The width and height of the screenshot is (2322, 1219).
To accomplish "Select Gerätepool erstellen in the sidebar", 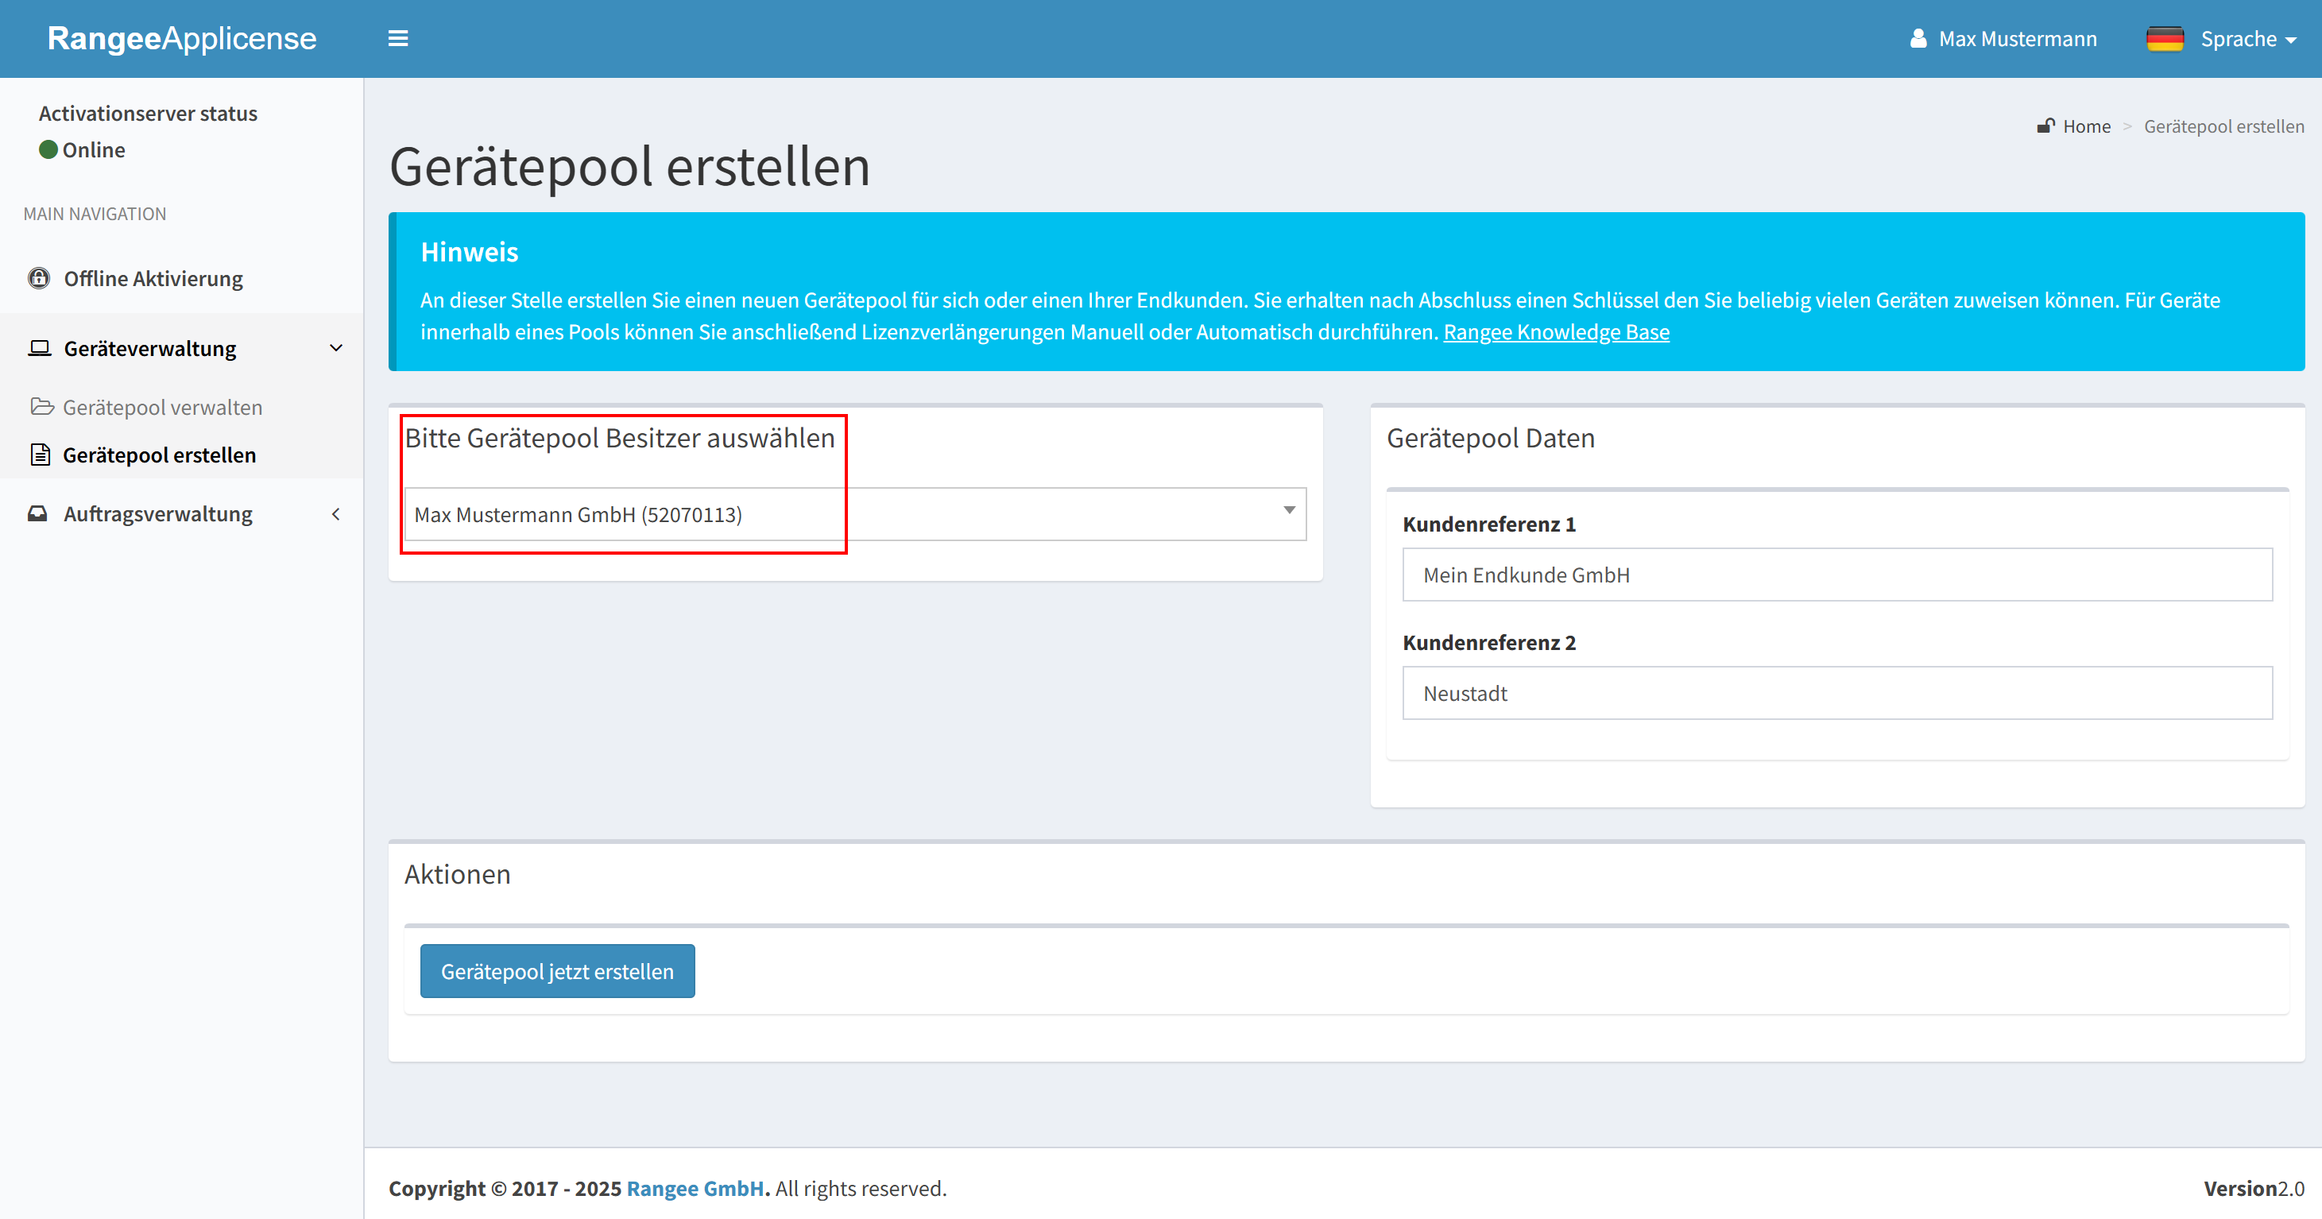I will (x=159, y=455).
